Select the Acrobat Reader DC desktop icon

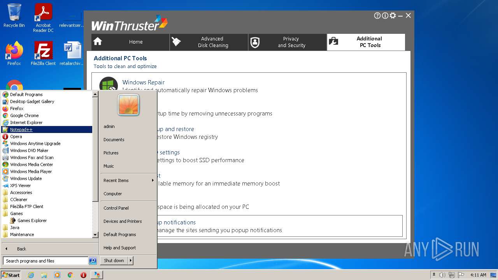point(43,18)
